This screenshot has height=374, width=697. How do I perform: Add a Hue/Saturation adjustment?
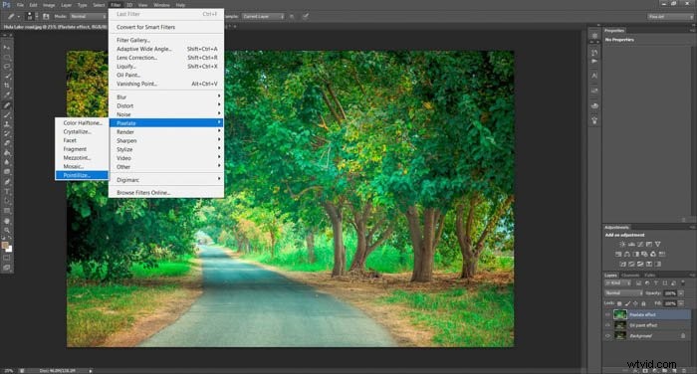pyautogui.click(x=618, y=254)
